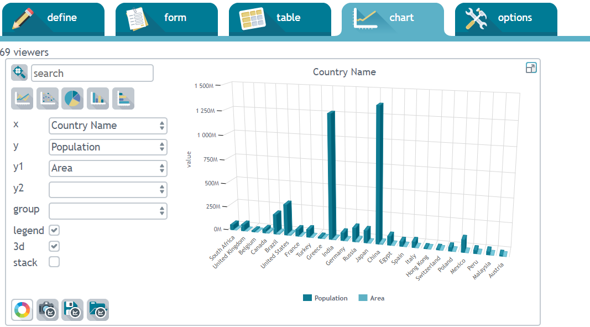Image resolution: width=590 pixels, height=327 pixels.
Task: Expand the chart with the top-right icon
Action: [531, 68]
